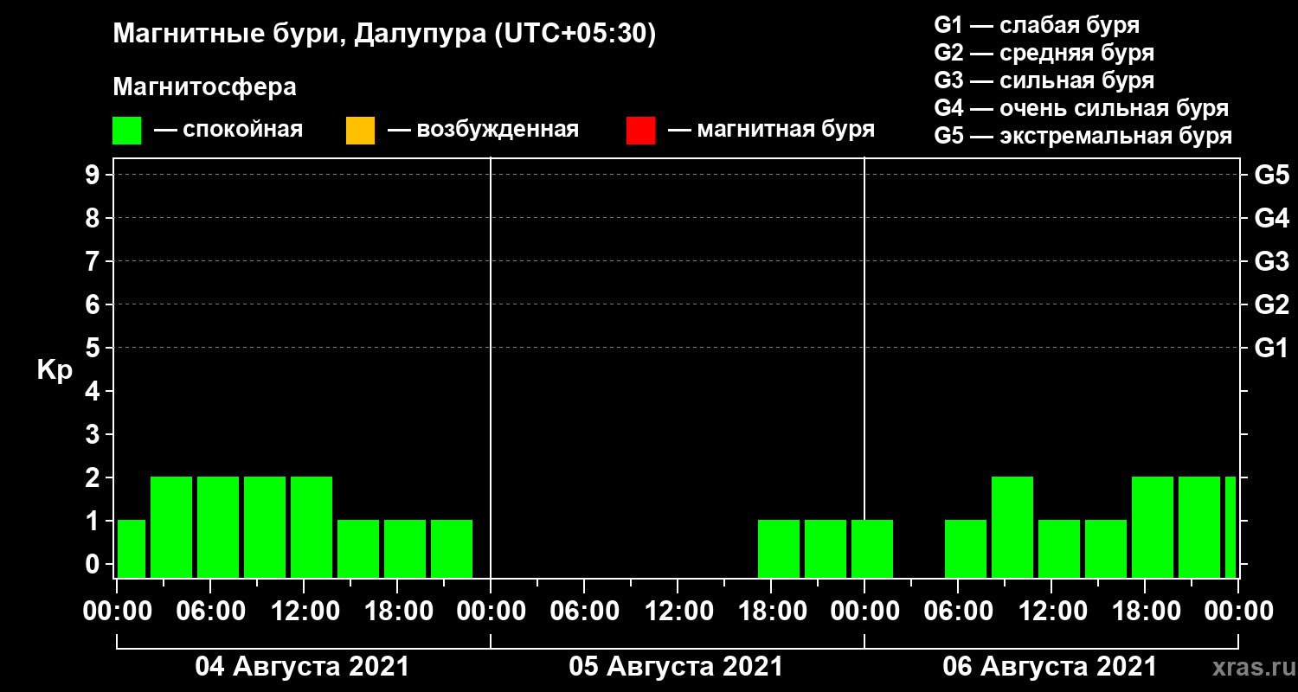
Task: Click the Kp 1 bar crossing midnight into 06 Августа
Action: (x=872, y=548)
